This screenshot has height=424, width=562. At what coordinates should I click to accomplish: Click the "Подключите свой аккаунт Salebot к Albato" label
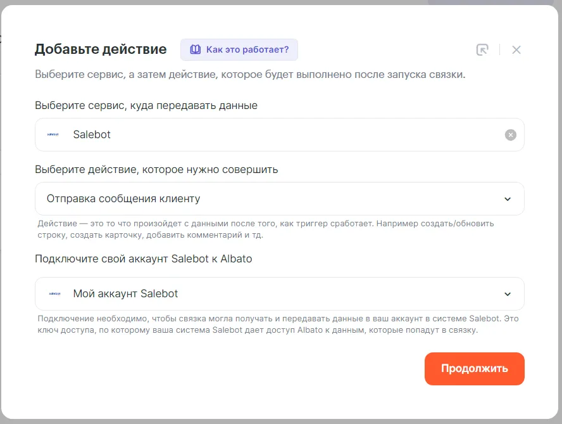144,259
